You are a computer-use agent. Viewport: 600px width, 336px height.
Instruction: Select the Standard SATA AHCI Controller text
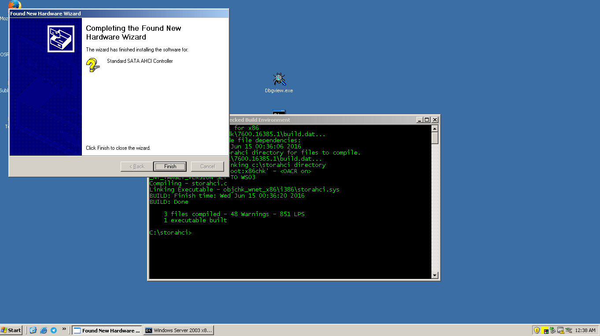[x=140, y=61]
